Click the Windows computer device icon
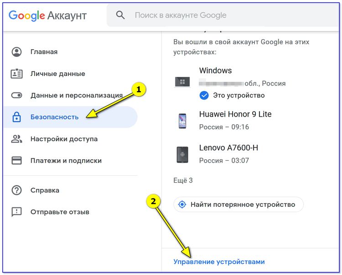This screenshot has height=275, width=342. 182,82
